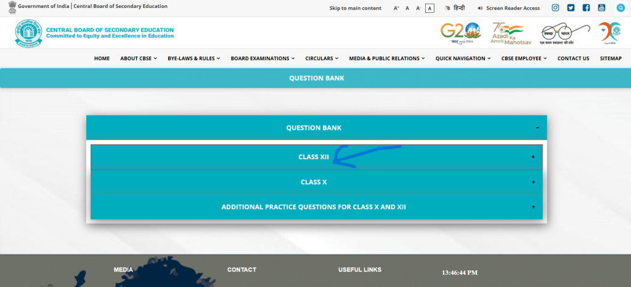Go to the HOME menu item
This screenshot has height=287, width=631.
coord(102,58)
